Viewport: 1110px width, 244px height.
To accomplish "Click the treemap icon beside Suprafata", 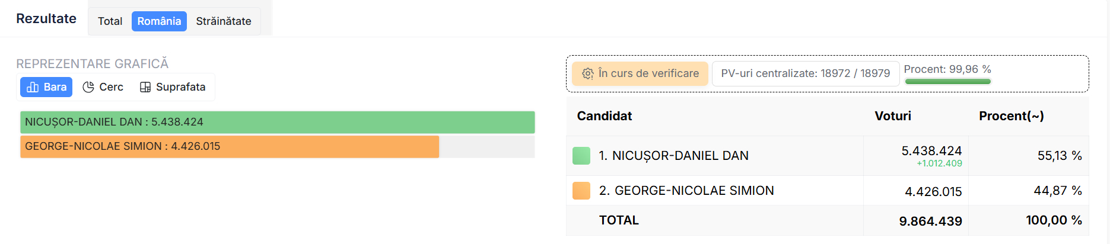I will 145,87.
